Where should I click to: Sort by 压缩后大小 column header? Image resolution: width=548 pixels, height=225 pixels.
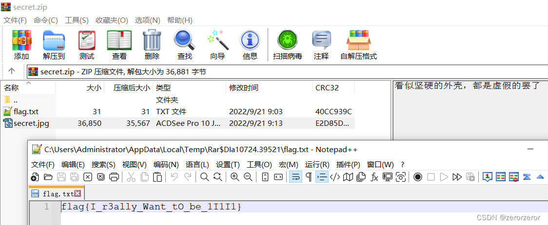click(x=129, y=88)
